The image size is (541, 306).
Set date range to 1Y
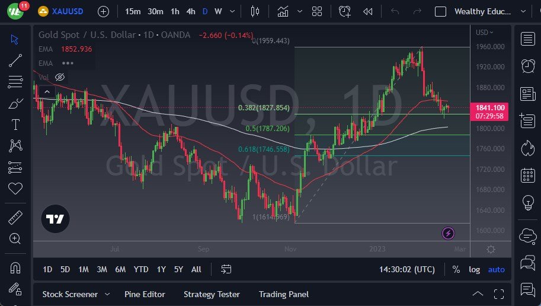point(161,269)
